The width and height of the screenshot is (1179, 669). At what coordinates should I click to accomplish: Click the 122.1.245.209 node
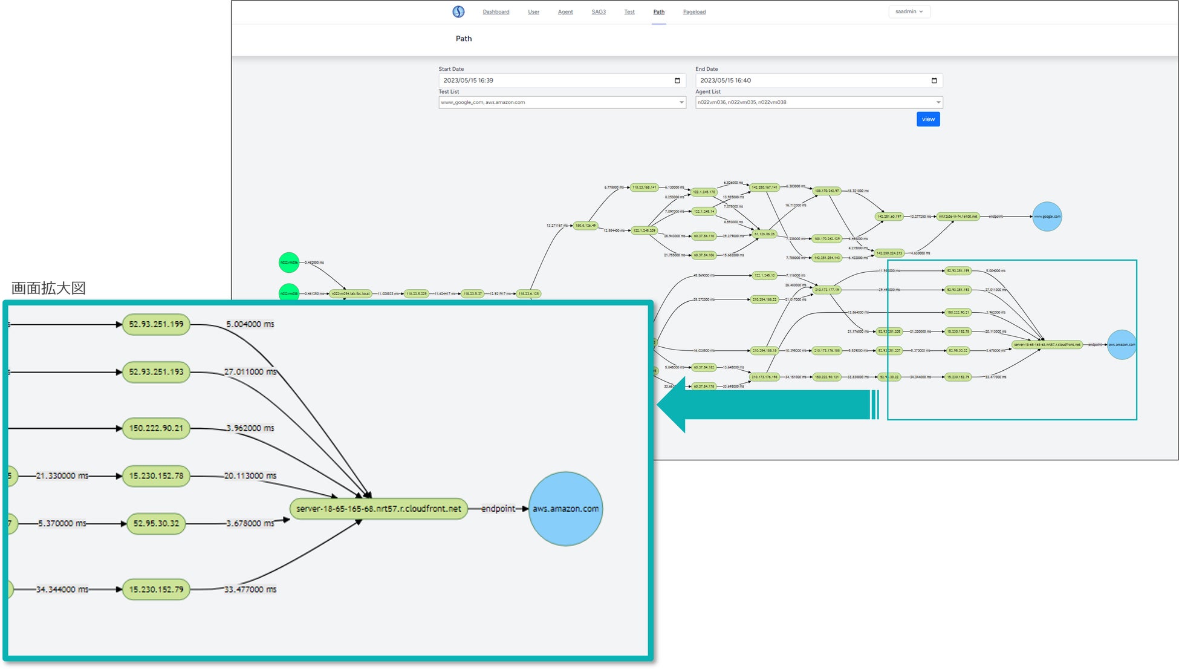click(x=644, y=230)
